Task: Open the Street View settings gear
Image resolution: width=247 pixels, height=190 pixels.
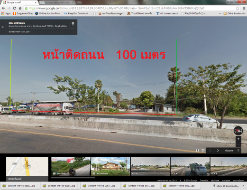Action: pyautogui.click(x=203, y=150)
